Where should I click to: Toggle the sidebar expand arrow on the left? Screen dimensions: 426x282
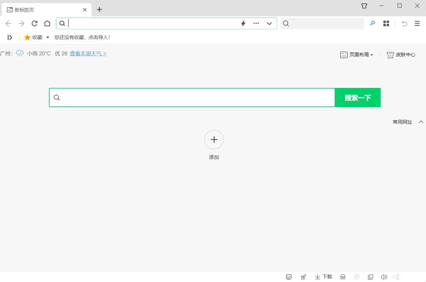click(x=9, y=37)
